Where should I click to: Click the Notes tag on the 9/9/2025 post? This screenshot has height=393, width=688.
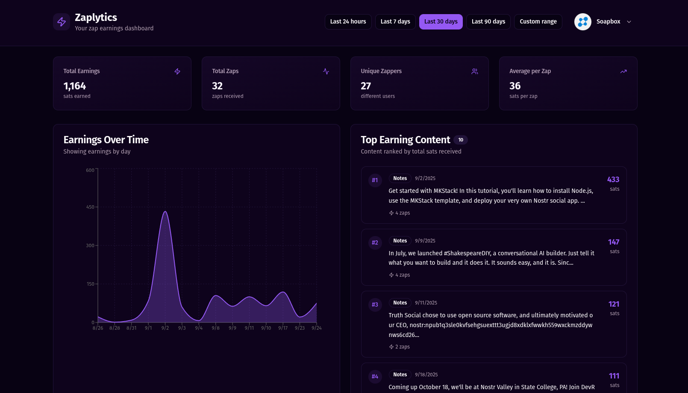click(x=400, y=241)
